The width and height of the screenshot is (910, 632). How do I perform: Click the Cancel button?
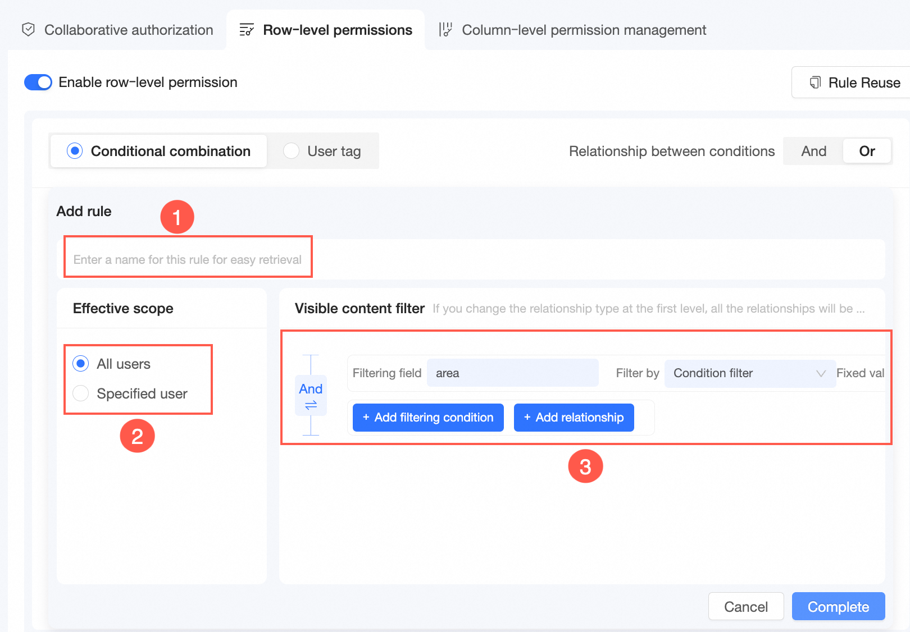(745, 607)
